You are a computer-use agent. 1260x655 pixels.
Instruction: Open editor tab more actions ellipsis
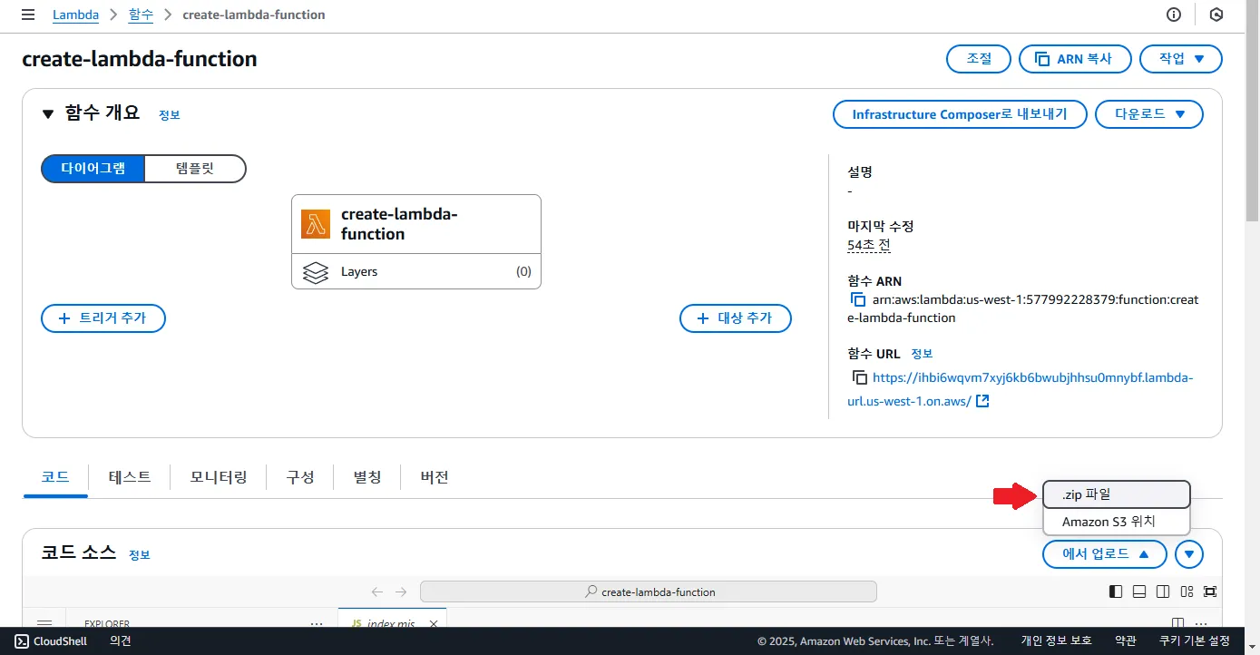1201,624
